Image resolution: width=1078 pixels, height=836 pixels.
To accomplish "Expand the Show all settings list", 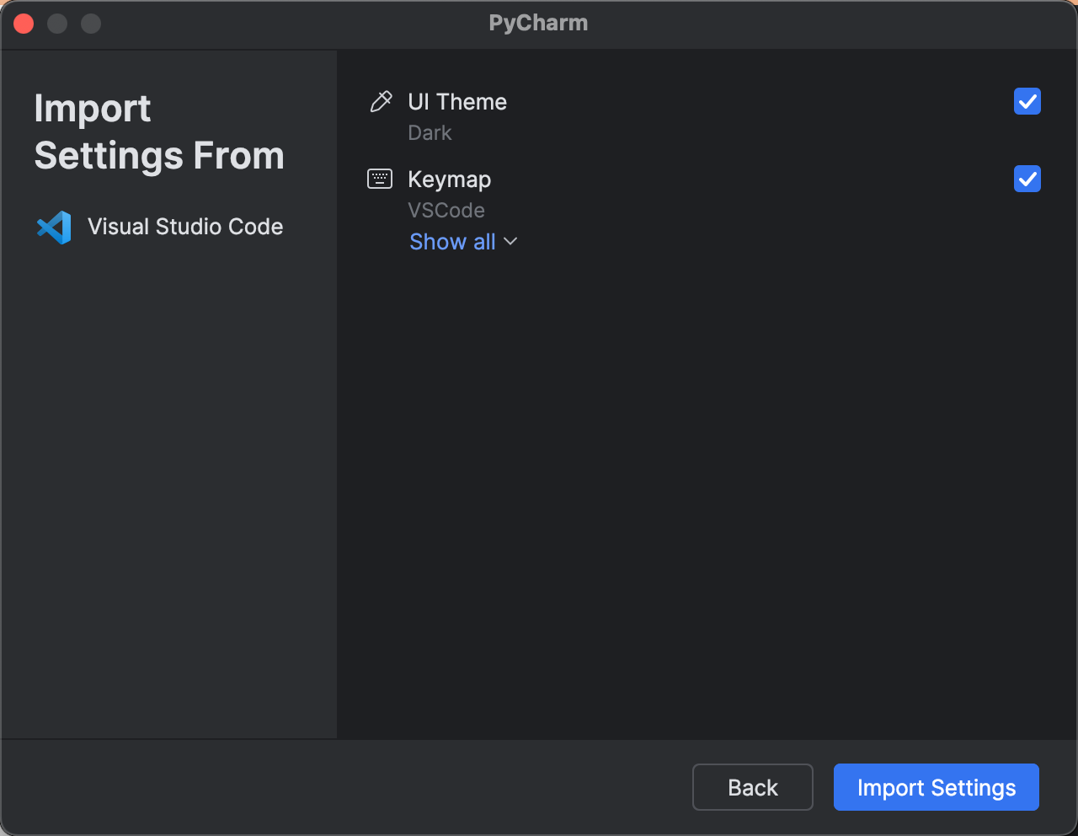I will pyautogui.click(x=452, y=242).
